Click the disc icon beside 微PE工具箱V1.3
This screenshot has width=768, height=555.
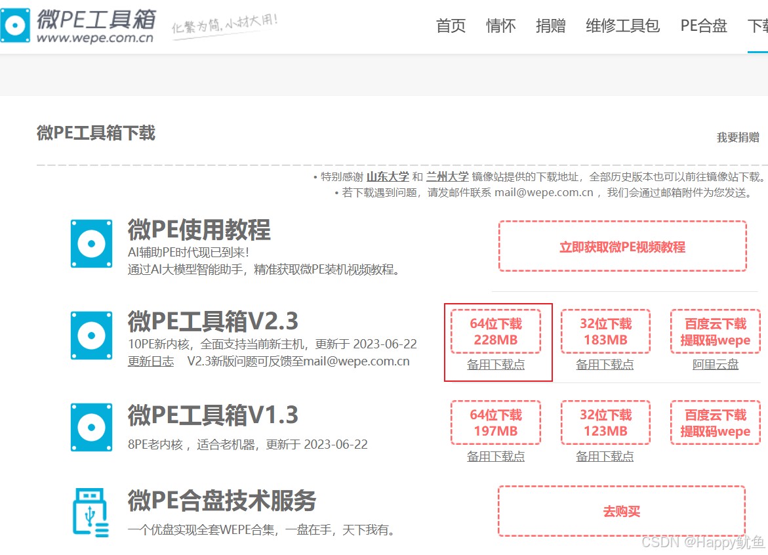pos(92,427)
